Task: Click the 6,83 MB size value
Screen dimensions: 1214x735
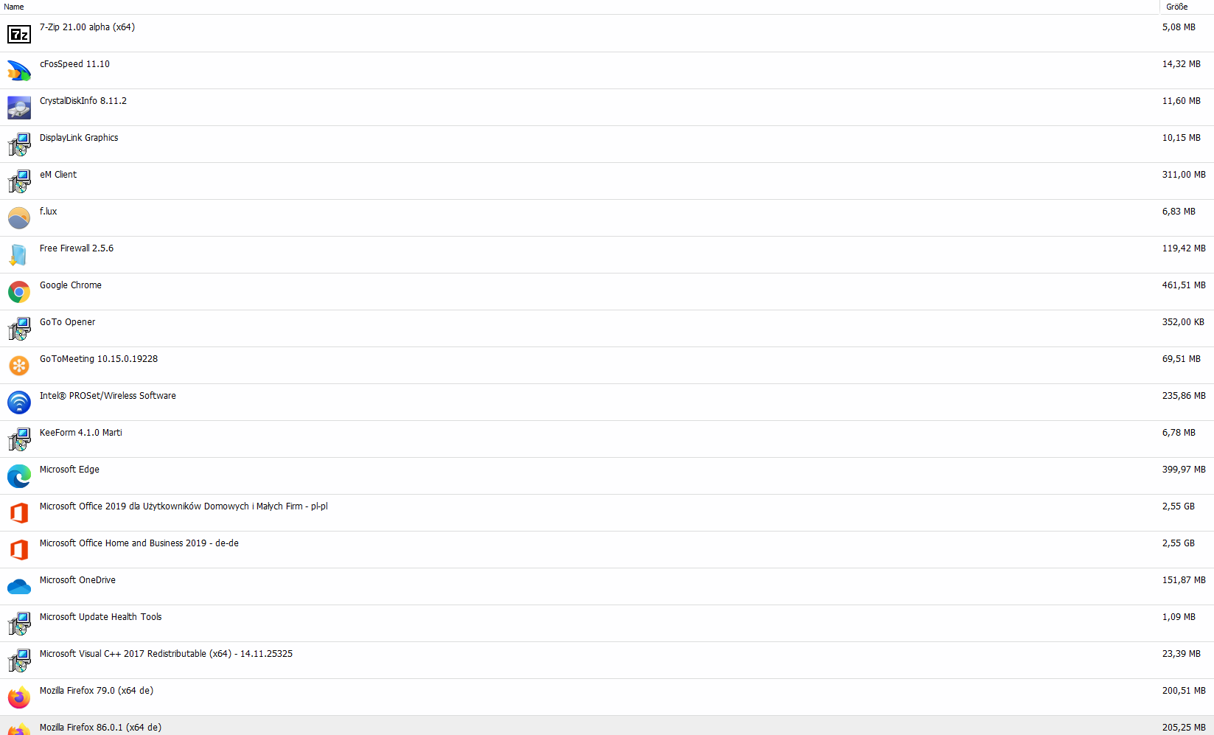Action: point(1179,212)
